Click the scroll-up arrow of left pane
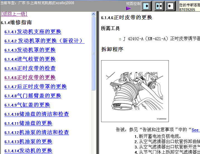The width and height of the screenshot is (200, 154). [94, 14]
